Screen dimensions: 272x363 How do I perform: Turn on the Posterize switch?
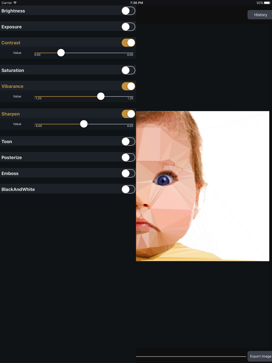[128, 158]
